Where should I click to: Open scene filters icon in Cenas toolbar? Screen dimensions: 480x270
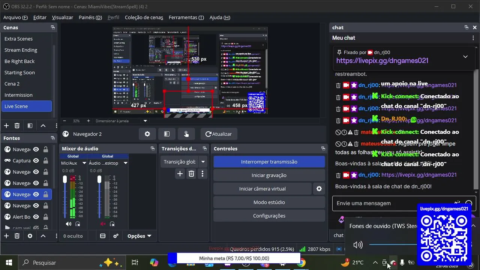pos(30,126)
